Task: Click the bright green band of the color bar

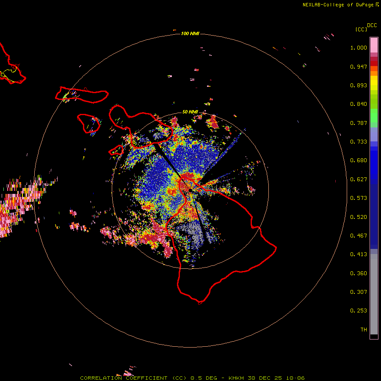Action: tap(374, 116)
